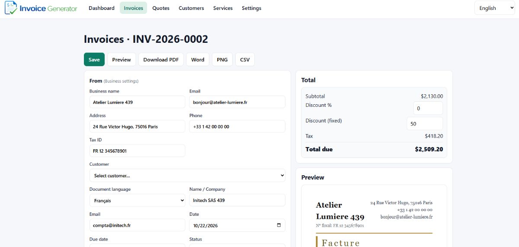Open the Quotes section

pyautogui.click(x=161, y=8)
